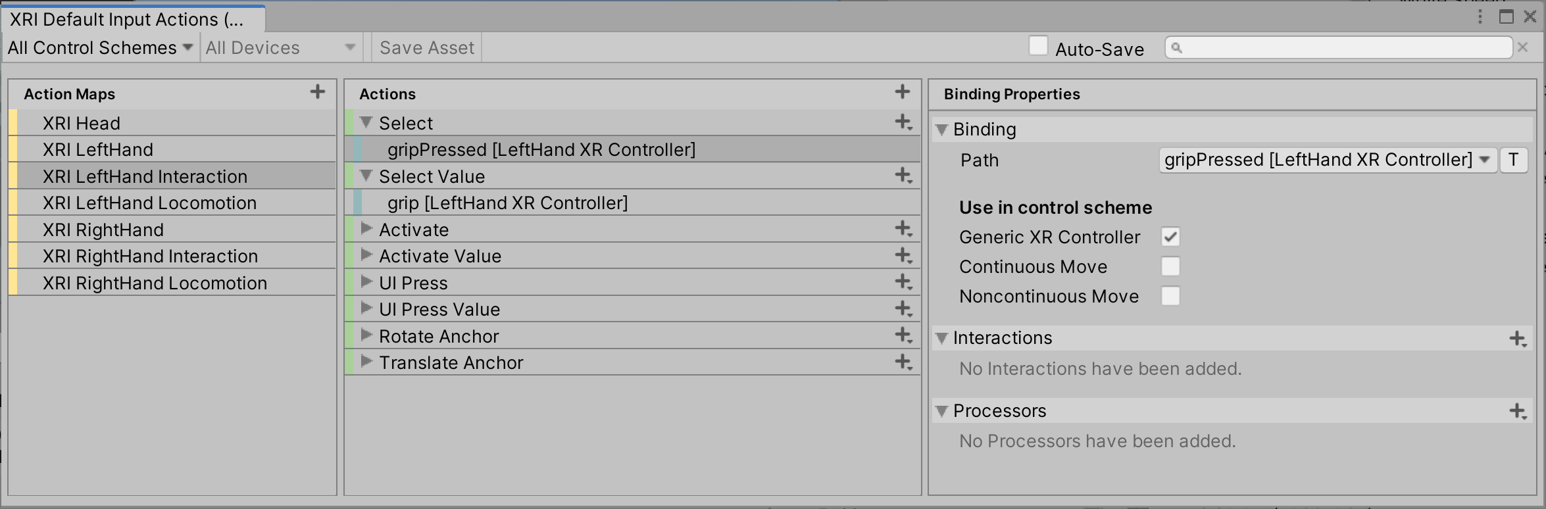This screenshot has width=1546, height=509.
Task: Click the search input field
Action: tap(1339, 47)
